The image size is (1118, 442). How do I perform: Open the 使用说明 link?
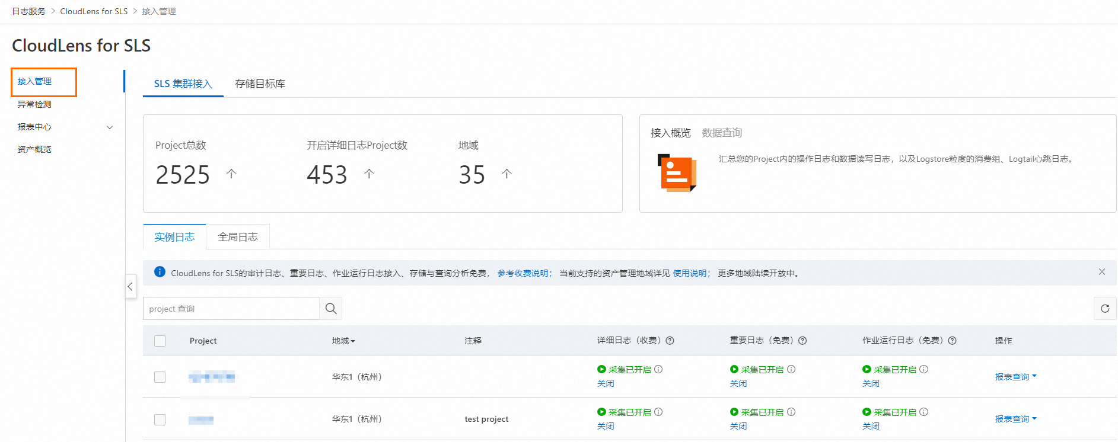click(692, 273)
